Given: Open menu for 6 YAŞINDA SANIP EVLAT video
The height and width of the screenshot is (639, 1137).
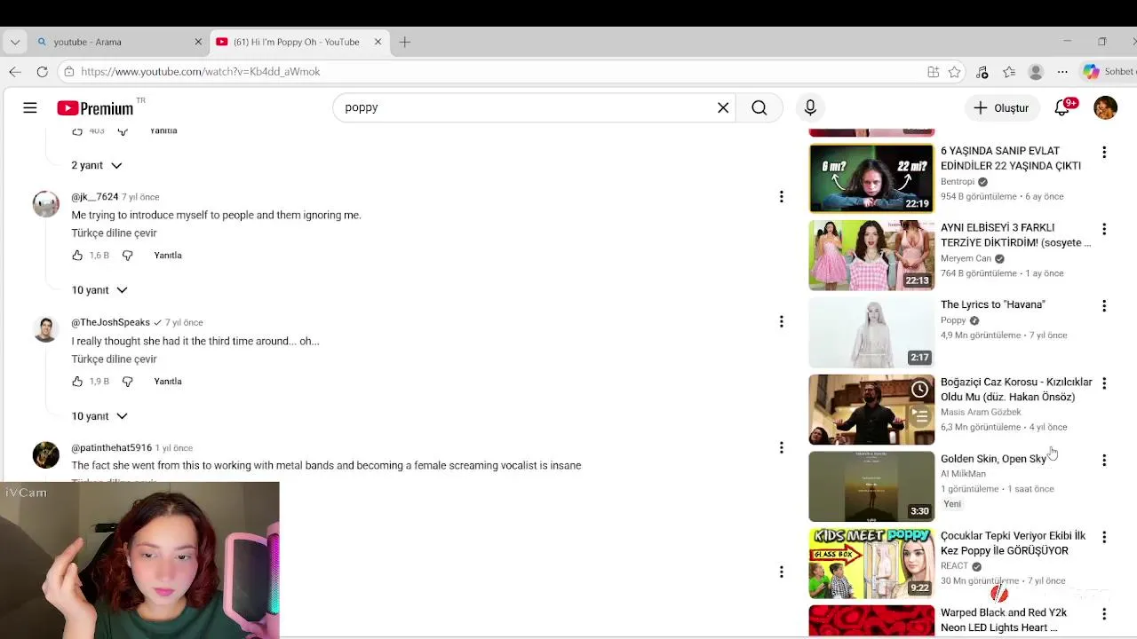Looking at the screenshot, I should pyautogui.click(x=1104, y=153).
